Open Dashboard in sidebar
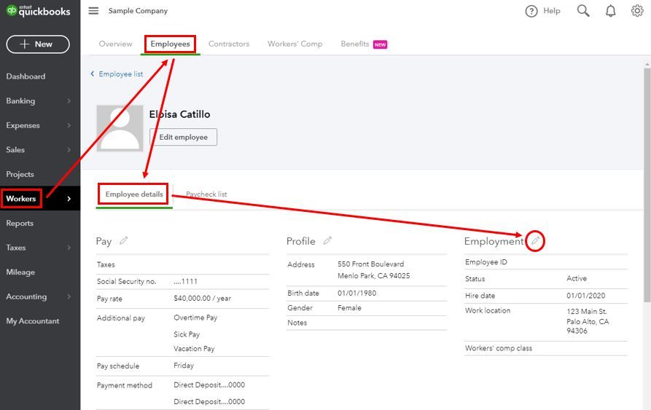The height and width of the screenshot is (410, 651). click(x=26, y=76)
